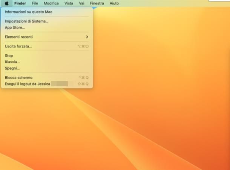Select Uscita forzata option
Screen dimensions: 230x170
coord(47,46)
